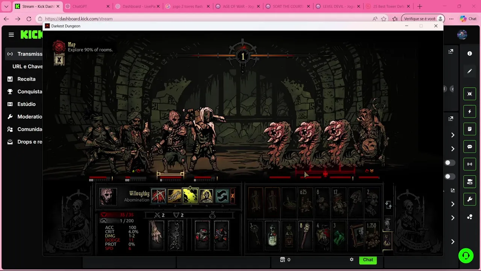Select the shield crest item stack of 4
The width and height of the screenshot is (481, 271).
pyautogui.click(x=322, y=235)
